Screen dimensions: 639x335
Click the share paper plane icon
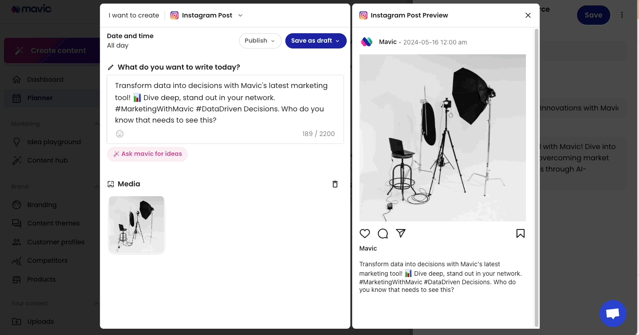pyautogui.click(x=401, y=233)
